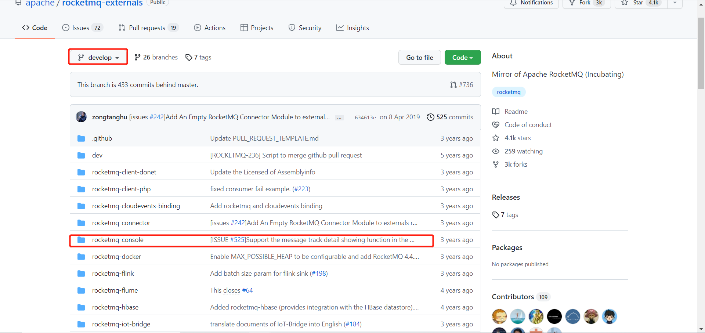Viewport: 705px width, 333px height.
Task: Switch to the Projects tab
Action: coord(257,28)
